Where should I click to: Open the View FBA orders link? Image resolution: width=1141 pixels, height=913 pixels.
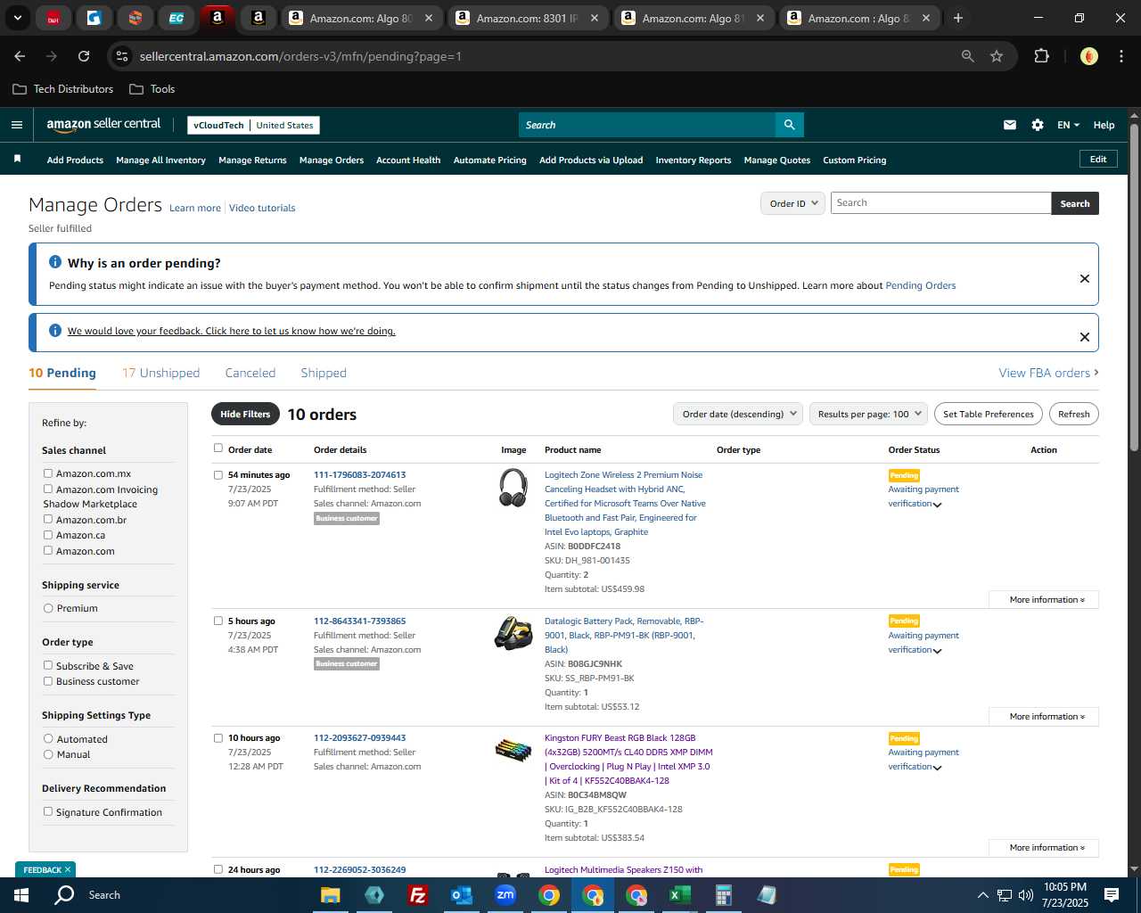pos(1048,373)
